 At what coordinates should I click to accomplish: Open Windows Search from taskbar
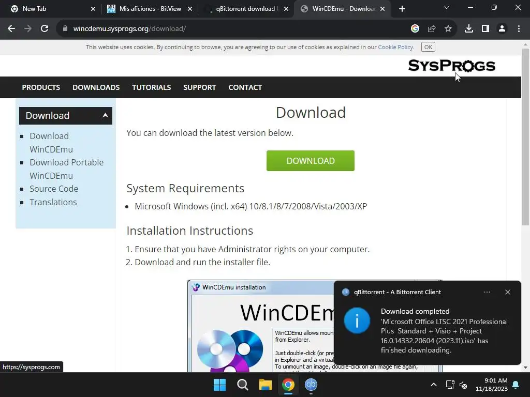[x=242, y=385]
